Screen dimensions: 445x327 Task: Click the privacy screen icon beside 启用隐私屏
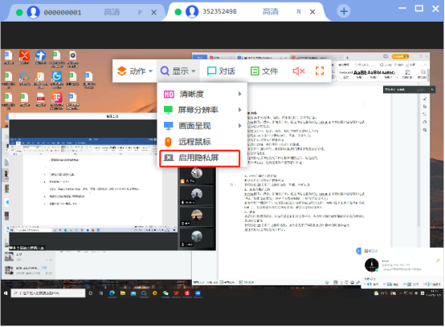click(169, 158)
